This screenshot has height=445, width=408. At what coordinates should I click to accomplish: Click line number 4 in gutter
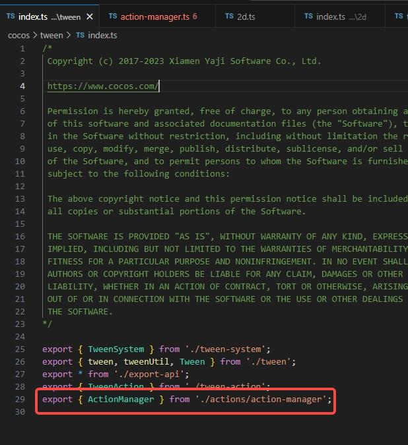(x=22, y=86)
